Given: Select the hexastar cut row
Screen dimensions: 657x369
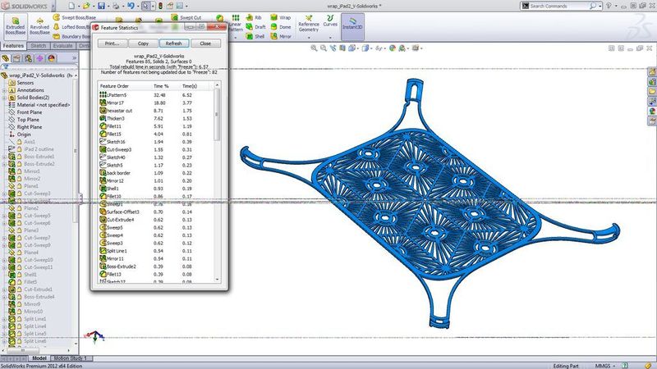Looking at the screenshot, I should [156, 111].
